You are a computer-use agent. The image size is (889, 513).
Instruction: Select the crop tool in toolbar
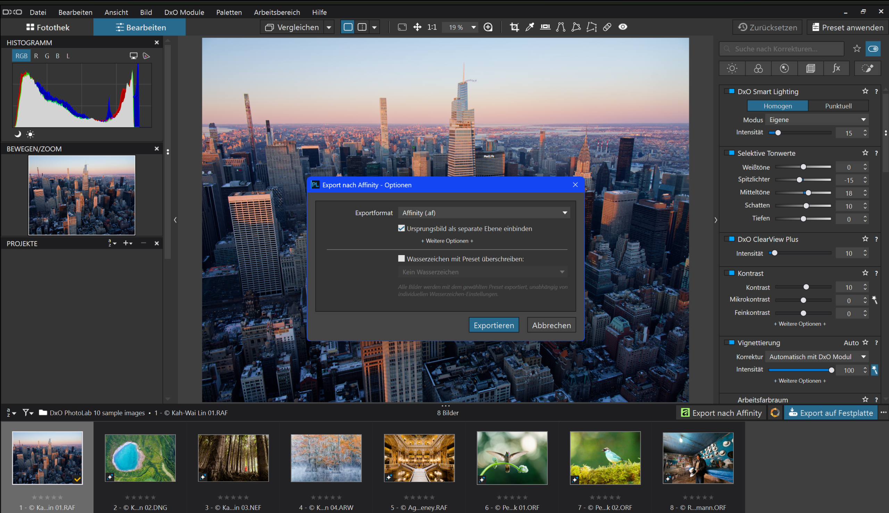point(514,27)
